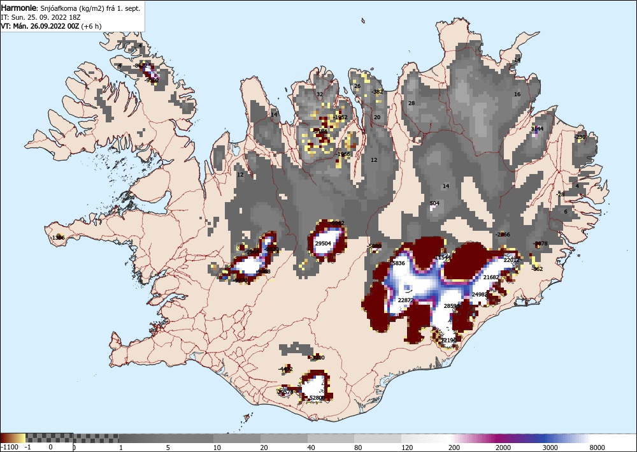Click the 22872 value on the map
This screenshot has height=452, width=637.
click(x=406, y=300)
